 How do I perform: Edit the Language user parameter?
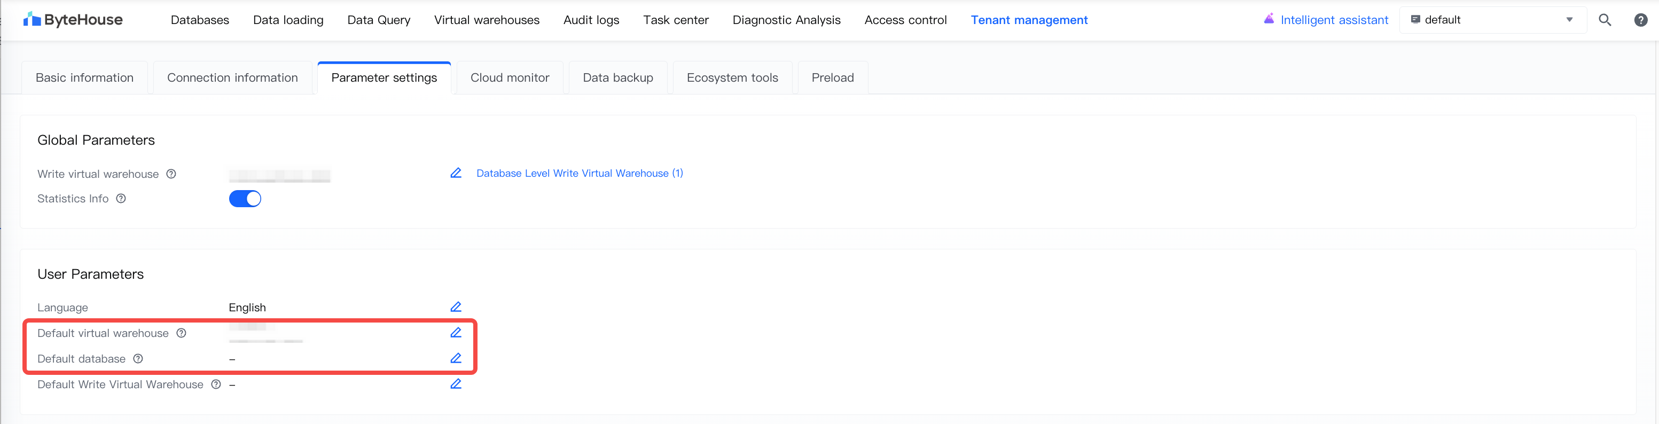[455, 307]
